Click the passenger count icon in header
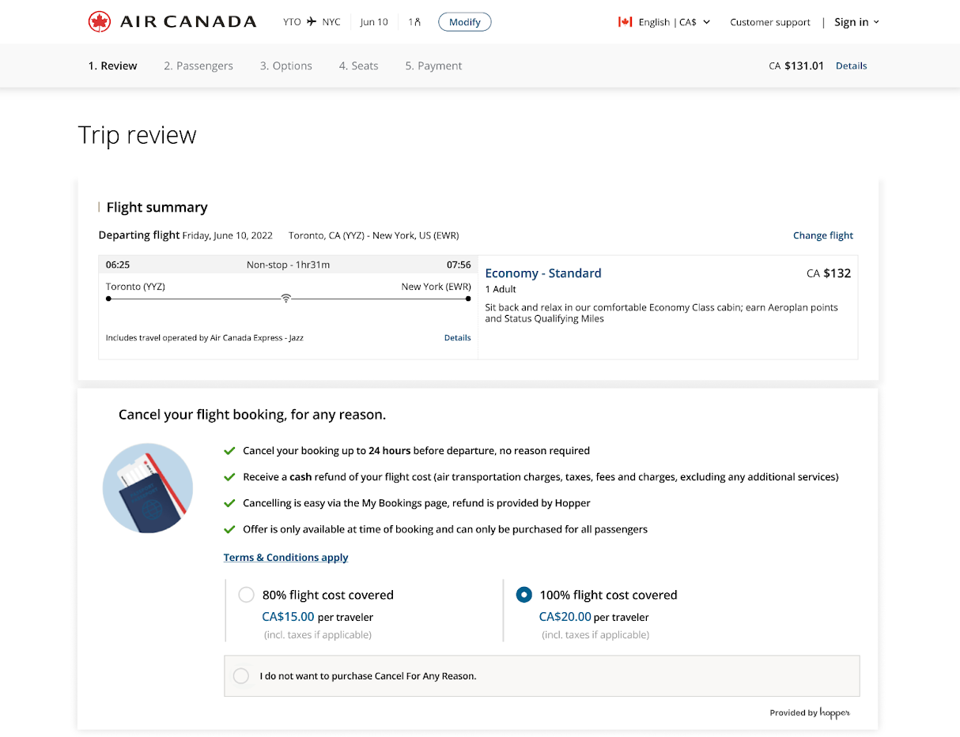960x737 pixels. (x=414, y=22)
